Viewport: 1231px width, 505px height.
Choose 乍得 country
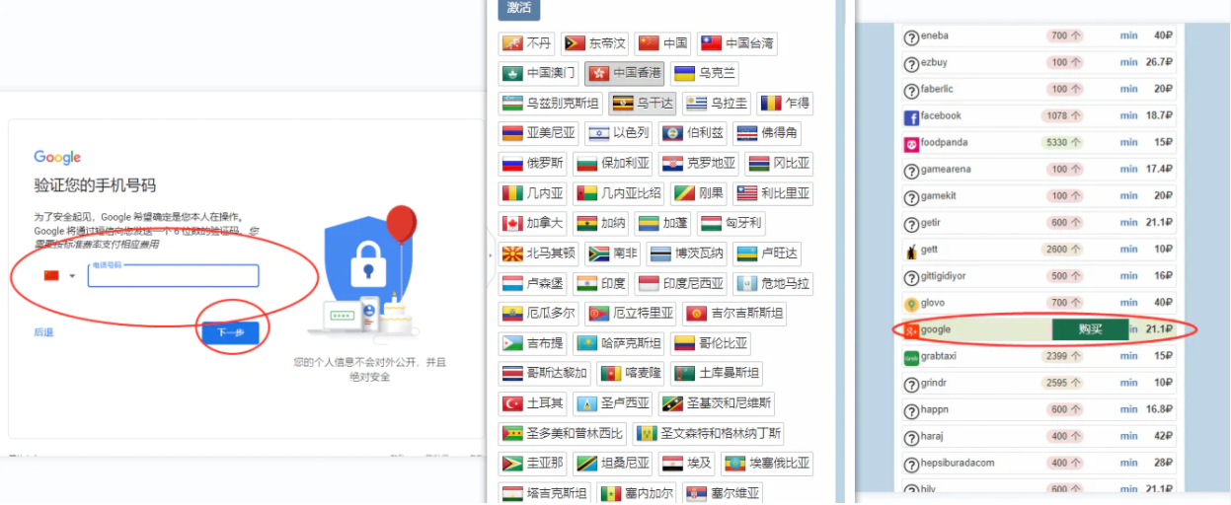pyautogui.click(x=786, y=103)
